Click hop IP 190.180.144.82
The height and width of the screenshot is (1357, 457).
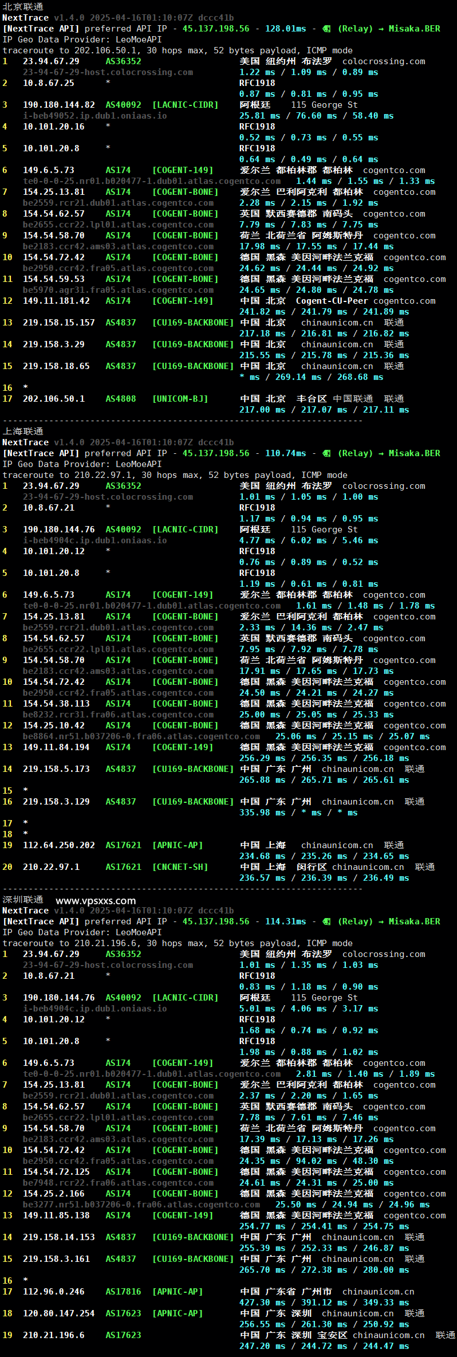(59, 105)
